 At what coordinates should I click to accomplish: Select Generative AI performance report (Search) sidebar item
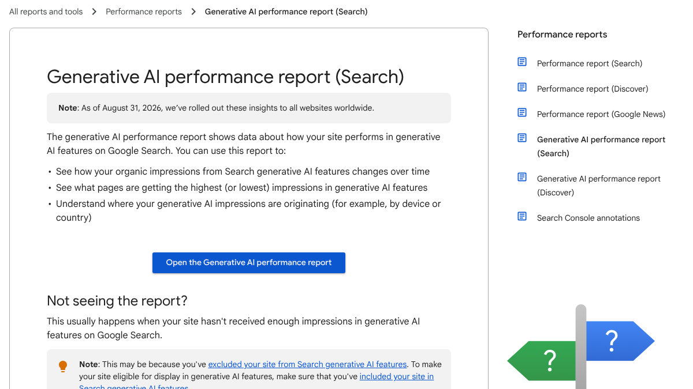[601, 146]
